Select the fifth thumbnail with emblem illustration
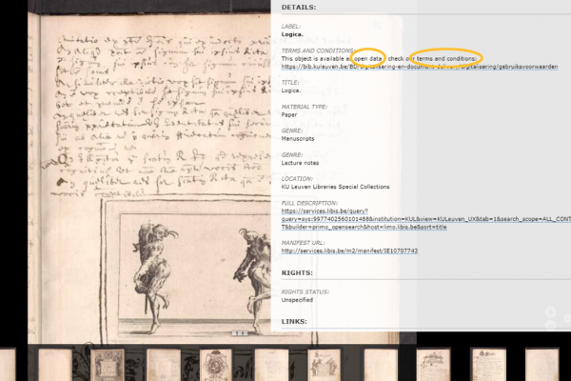Viewport: 571px width, 381px height. 216,364
